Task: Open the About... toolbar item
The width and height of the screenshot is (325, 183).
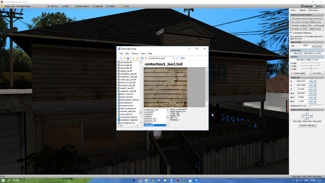Action: tap(319, 6)
